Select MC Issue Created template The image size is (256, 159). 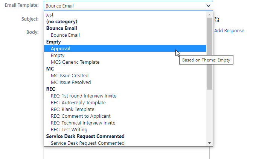point(125,75)
